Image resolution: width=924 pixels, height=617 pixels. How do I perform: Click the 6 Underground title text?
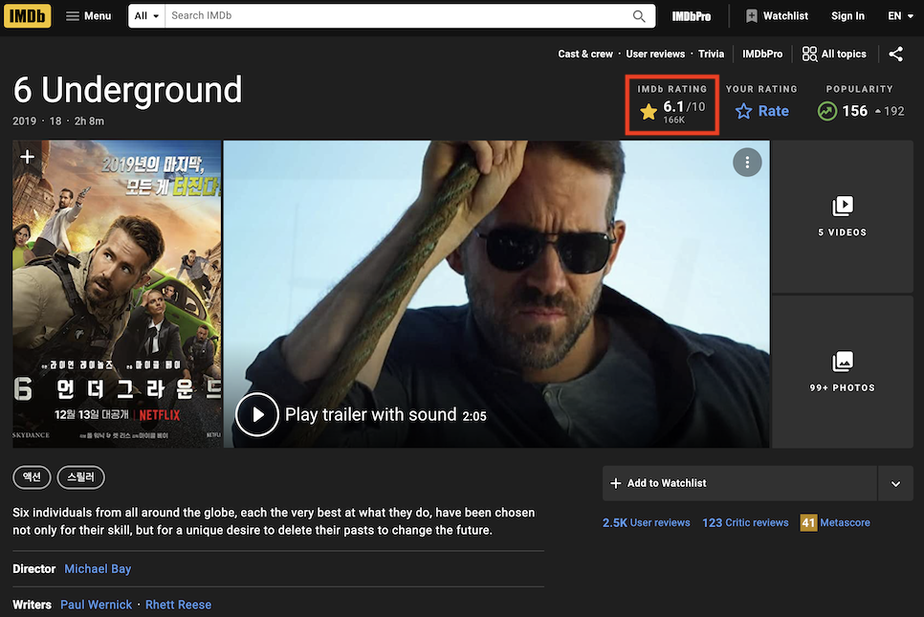click(127, 91)
